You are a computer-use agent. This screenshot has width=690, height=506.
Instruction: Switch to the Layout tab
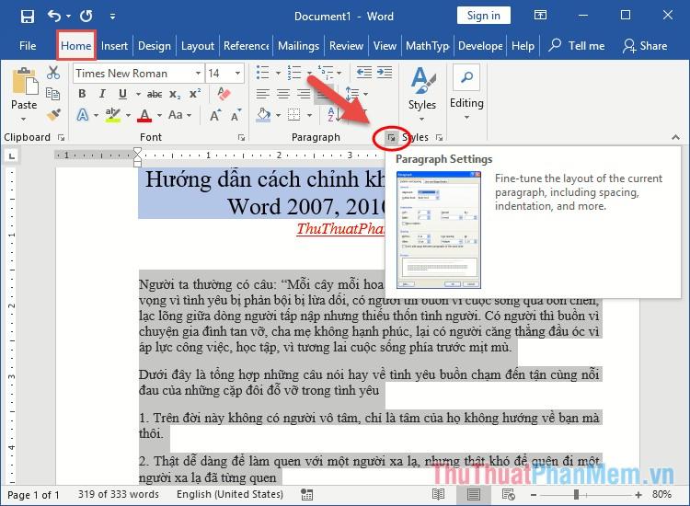[x=198, y=46]
